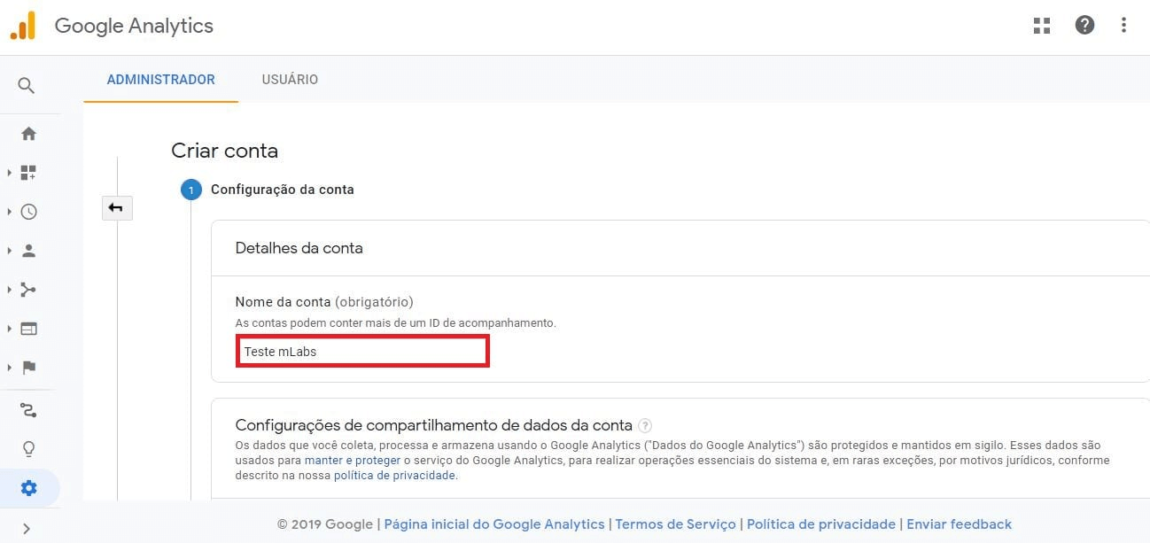Viewport: 1150px width, 543px height.
Task: Open Realtime reports via the clock icon
Action: coord(29,212)
